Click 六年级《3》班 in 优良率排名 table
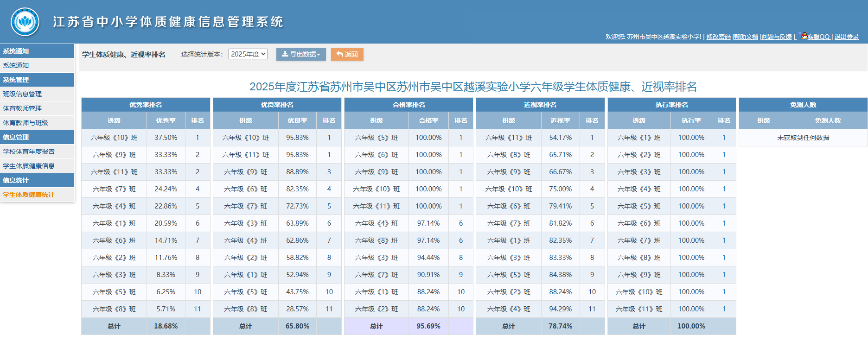Viewport: 868px width, 341px height. tap(246, 223)
